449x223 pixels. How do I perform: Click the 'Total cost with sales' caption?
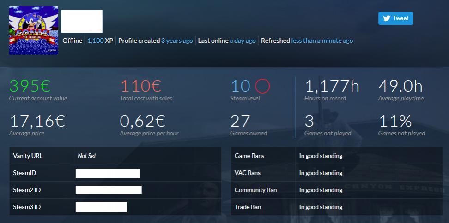146,99
